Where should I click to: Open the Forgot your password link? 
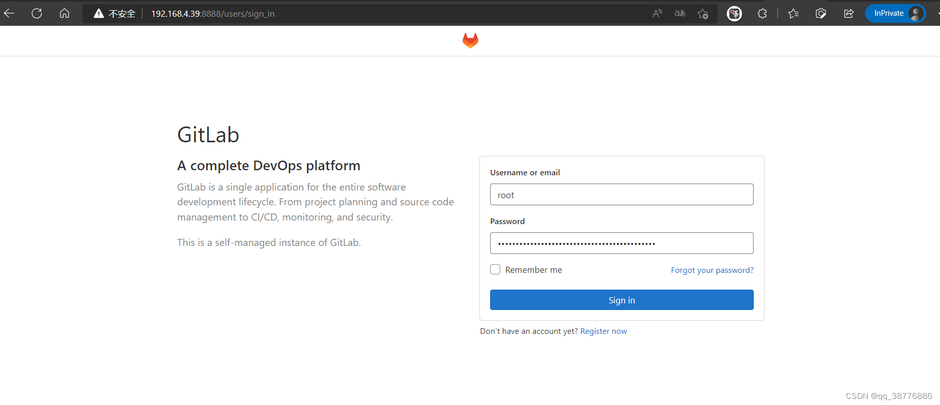point(712,270)
